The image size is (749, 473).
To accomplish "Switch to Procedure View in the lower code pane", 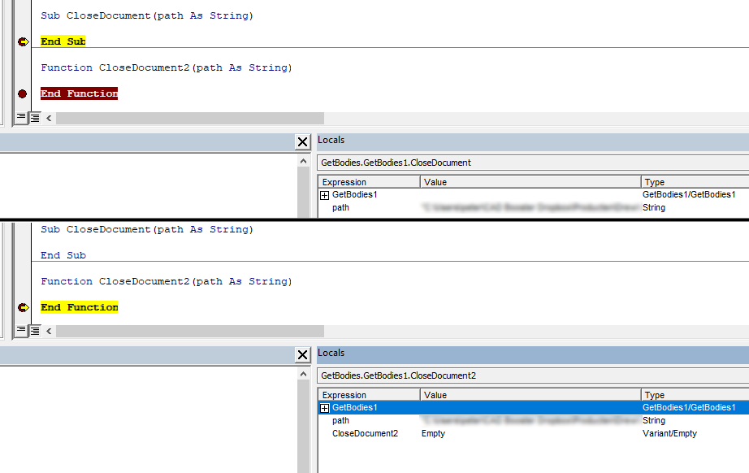I will point(21,331).
